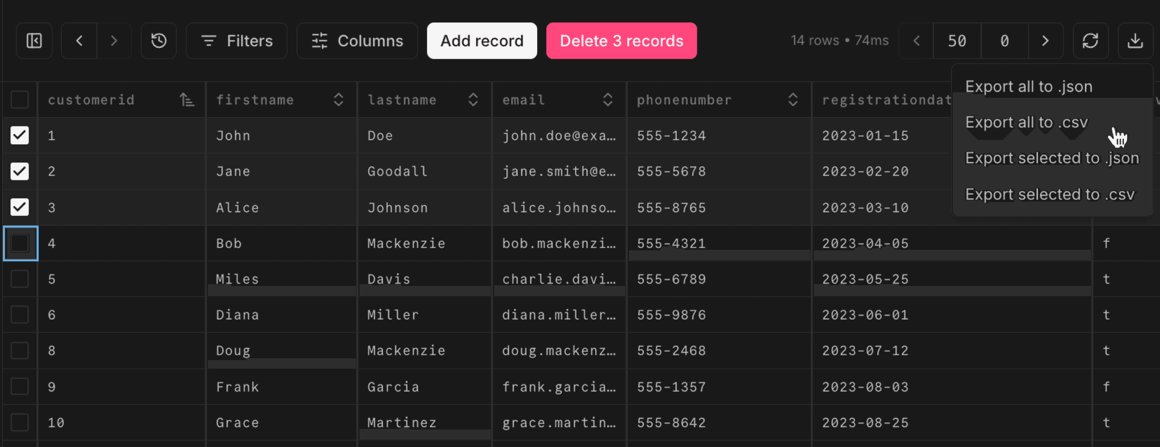Collapse the left sidebar panel
Image resolution: width=1160 pixels, height=447 pixels.
pyautogui.click(x=33, y=40)
